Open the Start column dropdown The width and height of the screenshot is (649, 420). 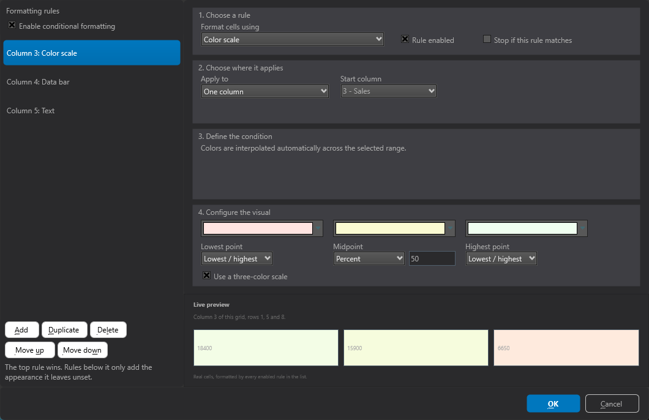coord(388,91)
